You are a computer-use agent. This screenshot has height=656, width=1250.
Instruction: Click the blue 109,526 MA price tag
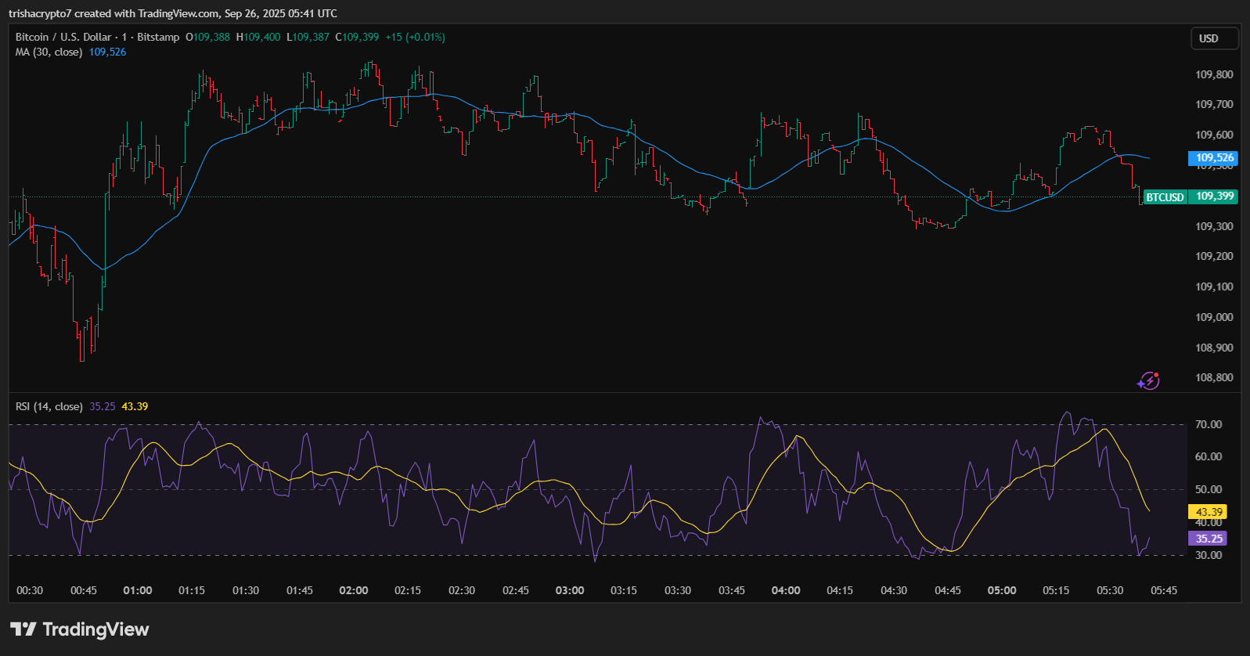coord(1214,158)
